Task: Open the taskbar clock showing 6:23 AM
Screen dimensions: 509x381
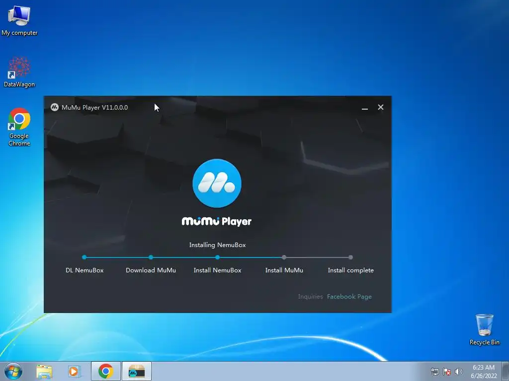Action: pyautogui.click(x=484, y=372)
